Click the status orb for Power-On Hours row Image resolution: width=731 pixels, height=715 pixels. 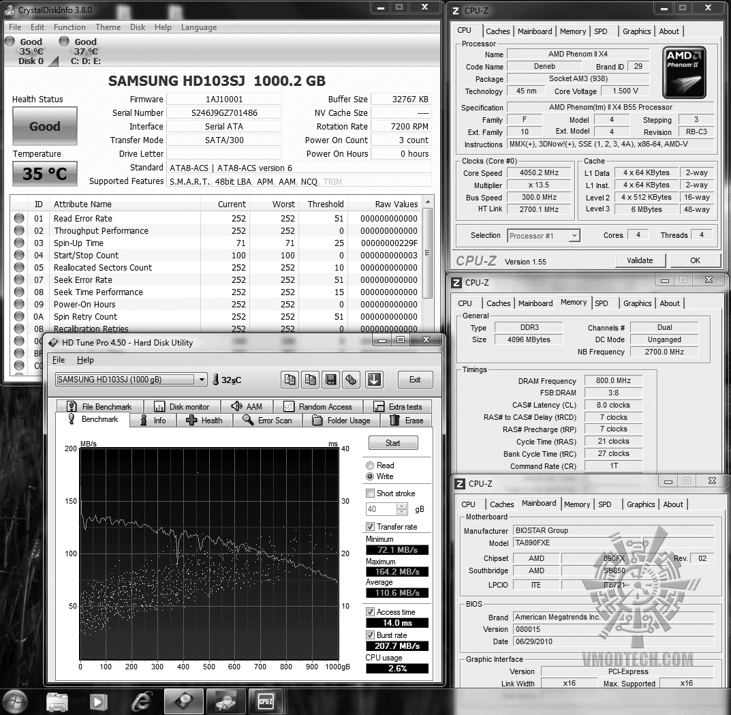click(x=19, y=304)
